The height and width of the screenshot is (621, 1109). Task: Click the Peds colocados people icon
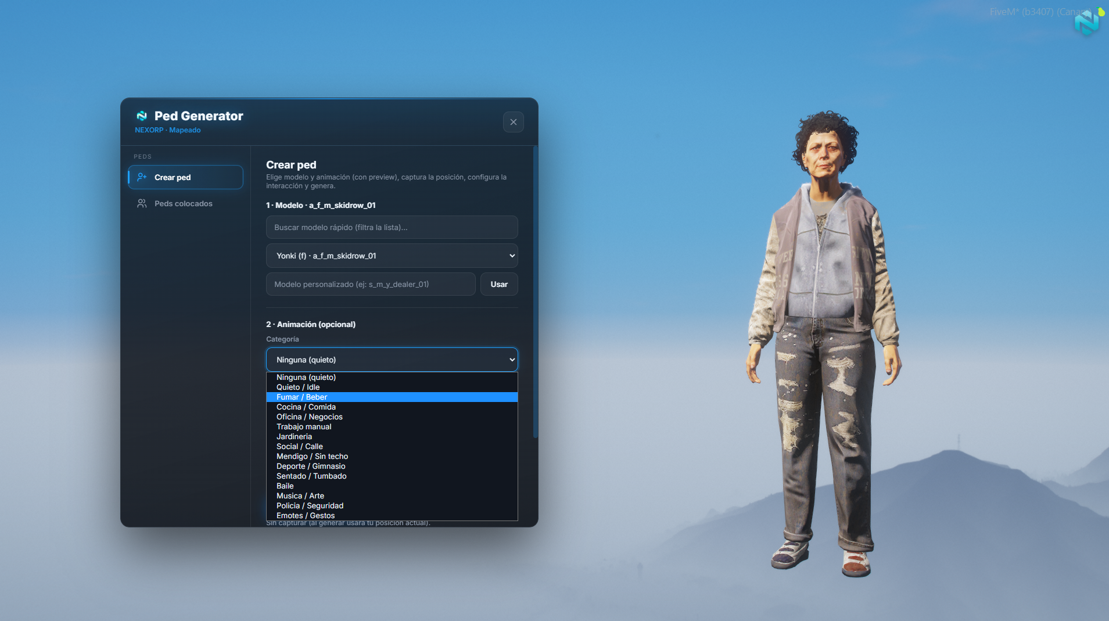[141, 203]
